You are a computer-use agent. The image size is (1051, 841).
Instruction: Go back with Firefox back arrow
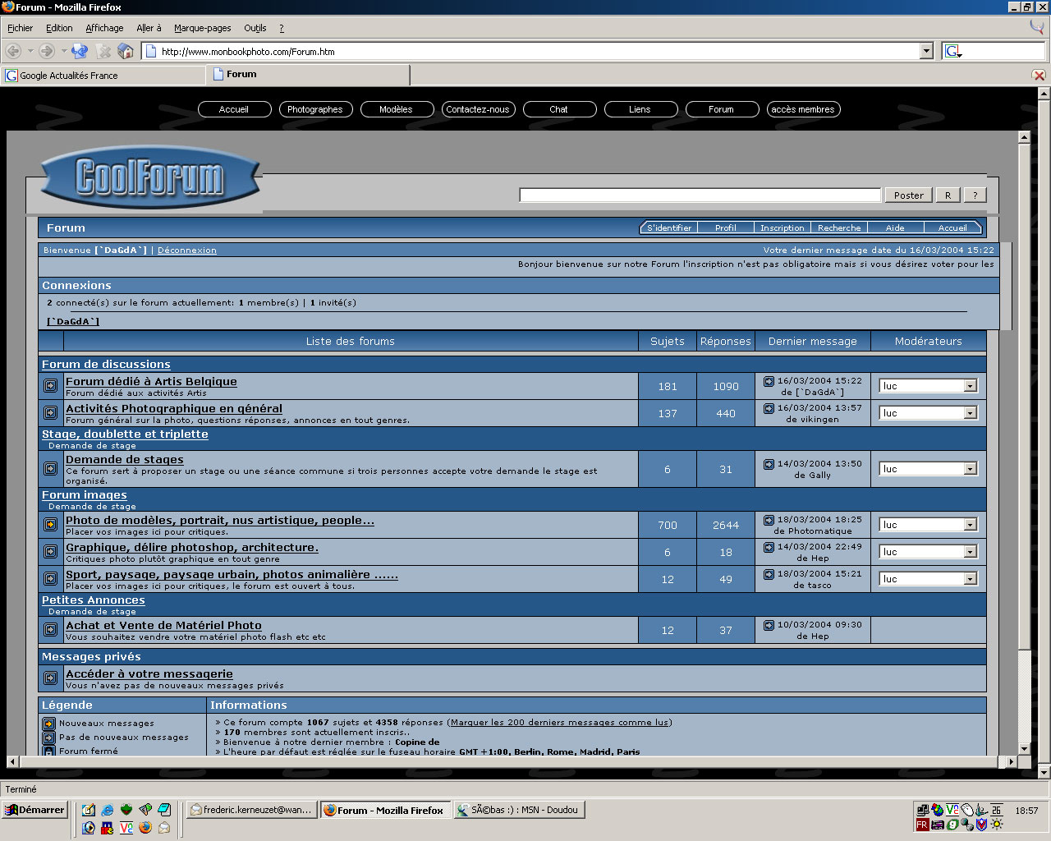tap(13, 51)
